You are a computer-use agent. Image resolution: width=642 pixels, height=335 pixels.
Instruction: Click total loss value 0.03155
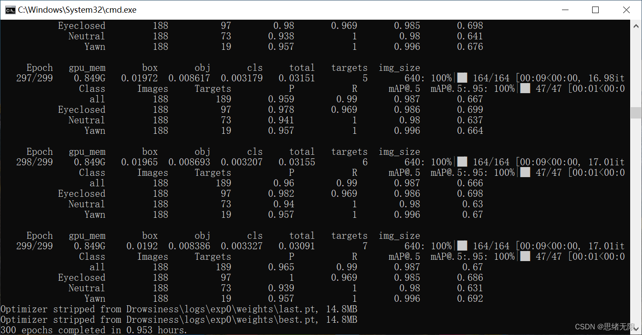297,162
